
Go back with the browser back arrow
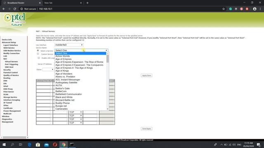coord(4,9)
